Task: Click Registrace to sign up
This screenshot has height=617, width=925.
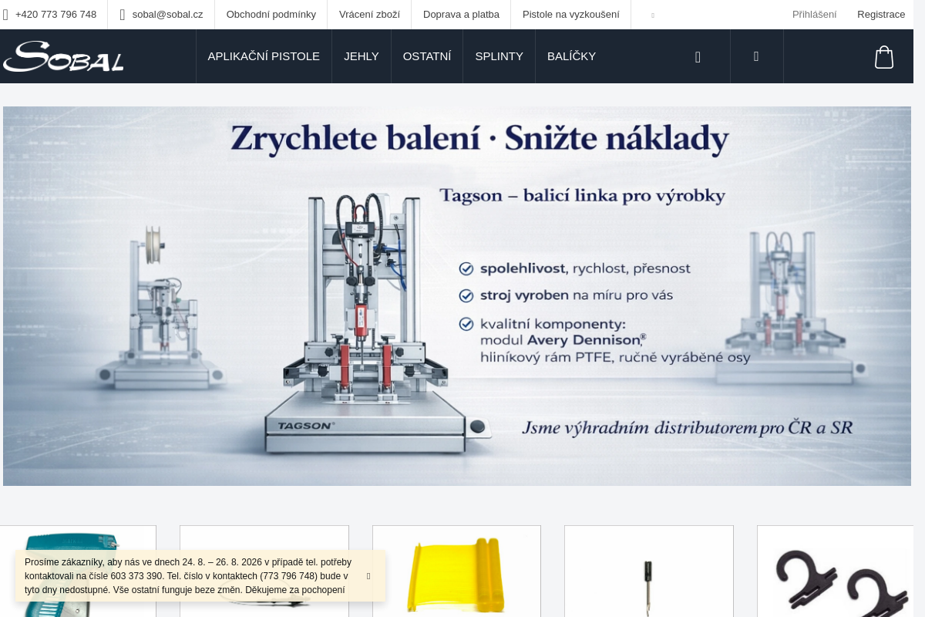Action: (881, 15)
